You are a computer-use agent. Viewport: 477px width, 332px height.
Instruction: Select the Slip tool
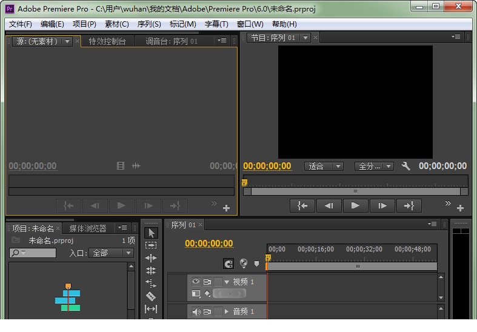click(151, 309)
